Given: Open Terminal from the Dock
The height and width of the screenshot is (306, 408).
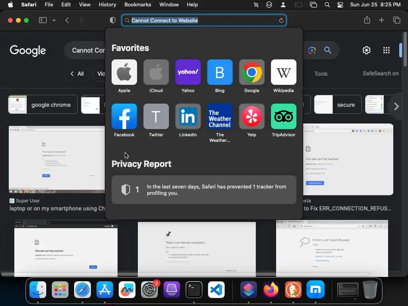Looking at the screenshot, I should [194, 290].
